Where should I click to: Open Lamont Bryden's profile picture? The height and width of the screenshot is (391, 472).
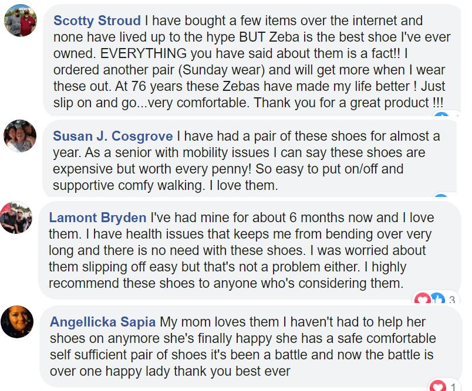coord(16,217)
